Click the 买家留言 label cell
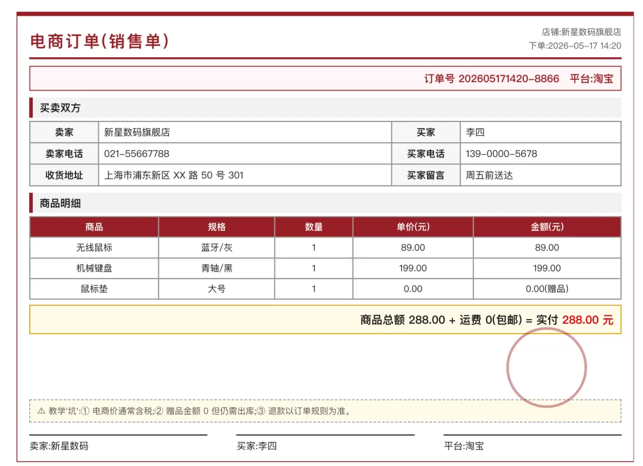This screenshot has width=643, height=466. tap(426, 175)
